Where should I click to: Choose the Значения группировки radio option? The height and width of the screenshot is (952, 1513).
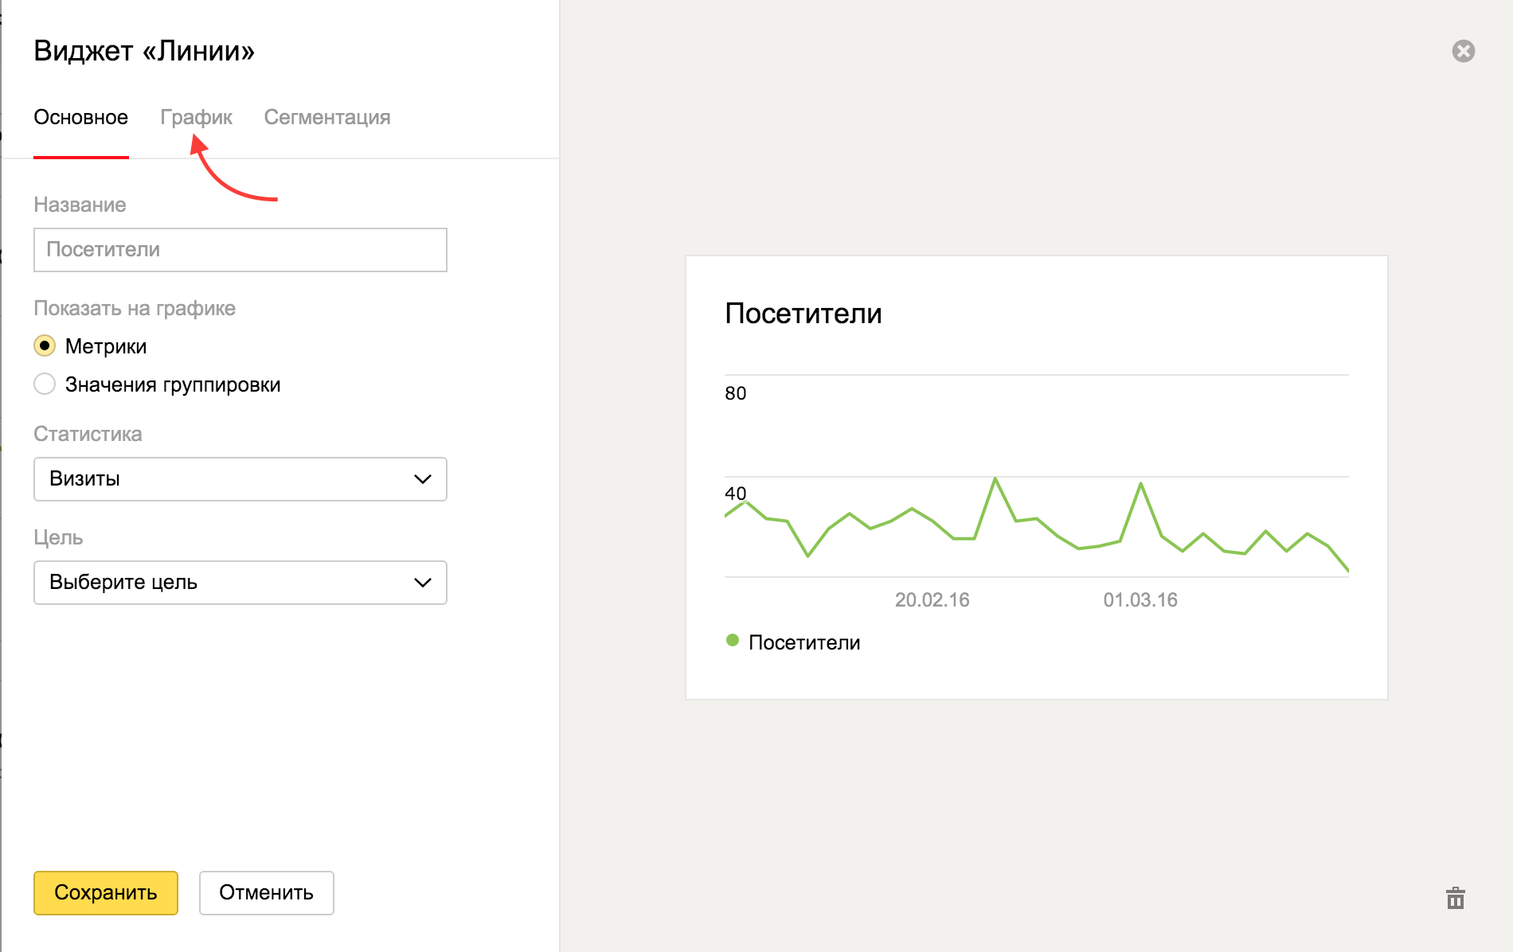pyautogui.click(x=45, y=384)
